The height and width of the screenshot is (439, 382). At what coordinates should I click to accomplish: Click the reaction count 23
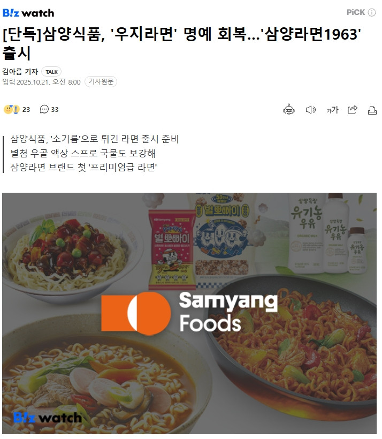(26, 109)
